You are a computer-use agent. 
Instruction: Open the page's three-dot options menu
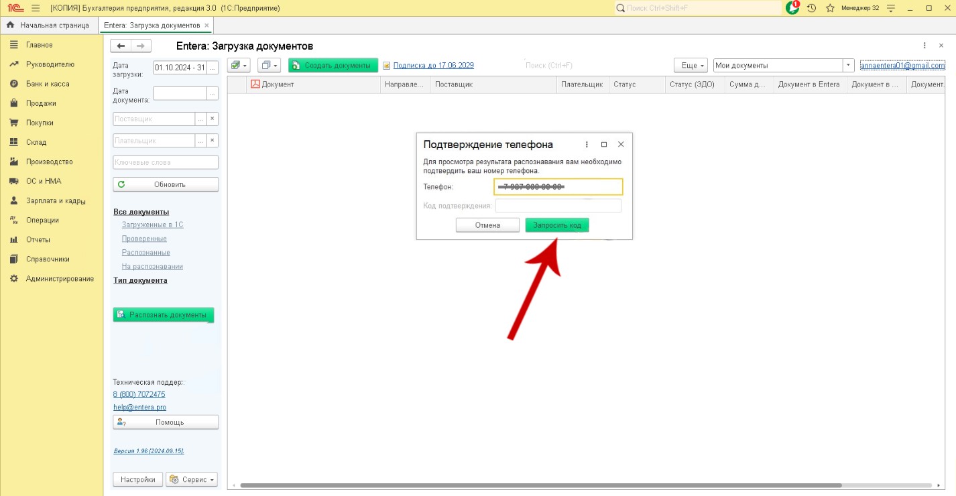[924, 46]
